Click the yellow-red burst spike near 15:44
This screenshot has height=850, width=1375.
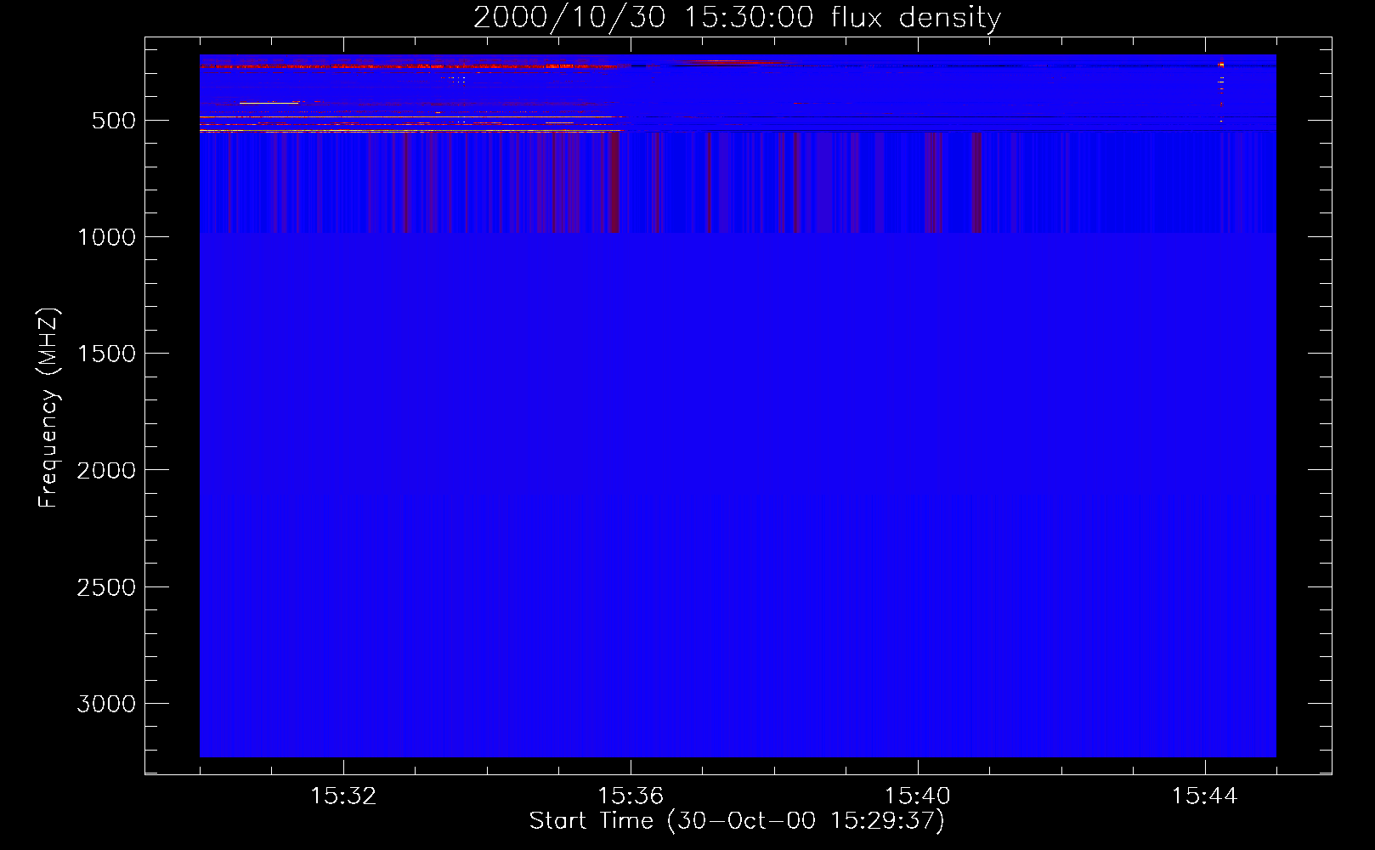[1221, 89]
